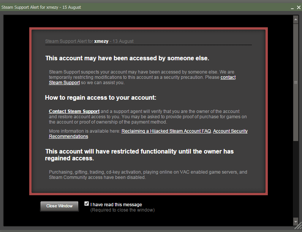Click heading 'How to regain access to your account:'
The height and width of the screenshot is (232, 302).
(101, 98)
